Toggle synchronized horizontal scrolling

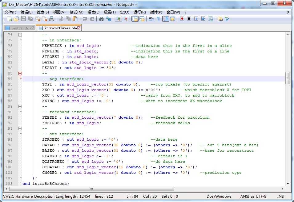[142, 19]
